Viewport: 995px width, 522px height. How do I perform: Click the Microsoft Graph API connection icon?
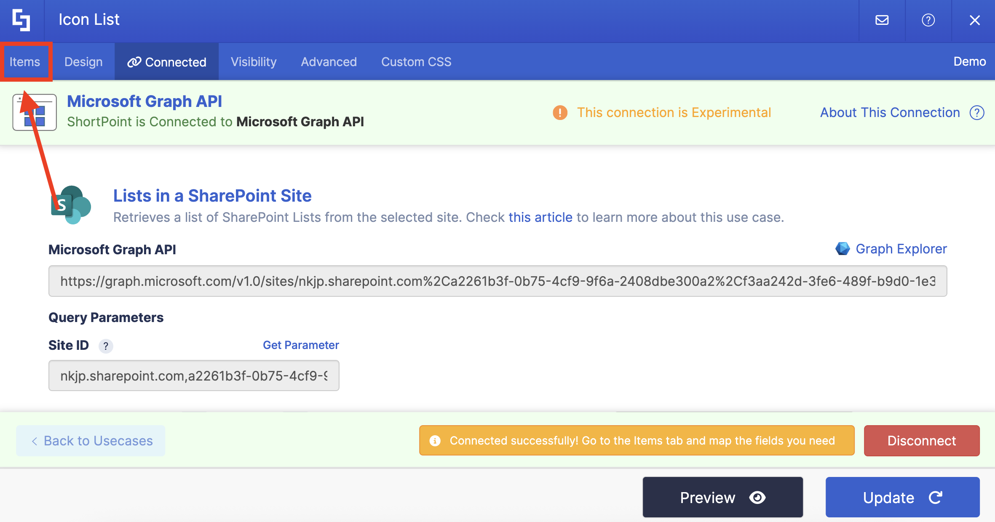click(x=35, y=112)
